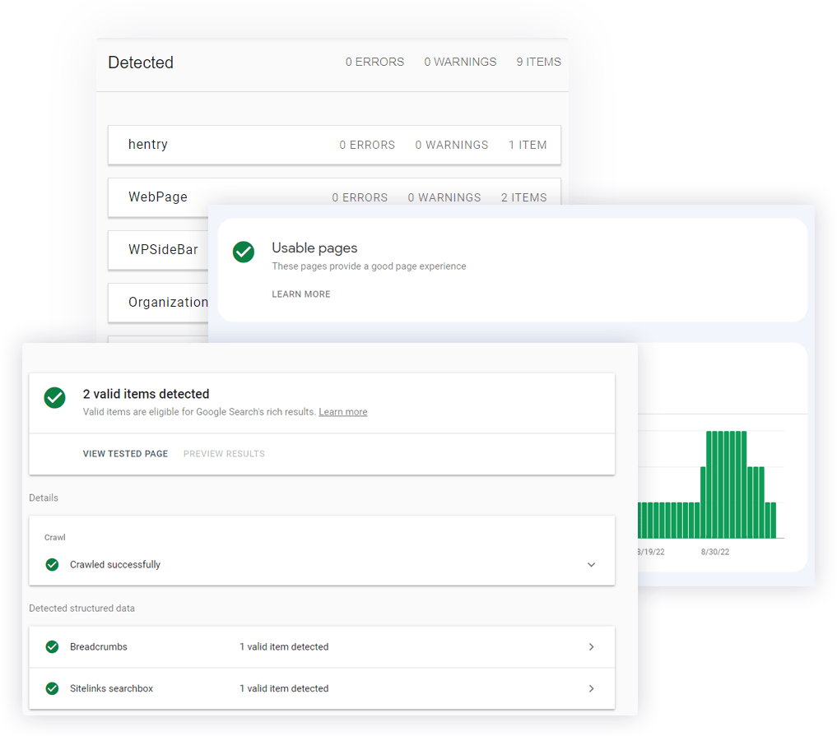Click the 8/30/22 date label on chart
The height and width of the screenshot is (736, 837).
pos(714,552)
